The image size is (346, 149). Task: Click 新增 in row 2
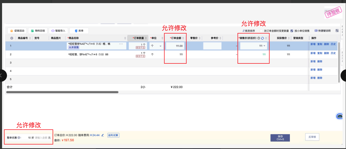click(x=313, y=53)
